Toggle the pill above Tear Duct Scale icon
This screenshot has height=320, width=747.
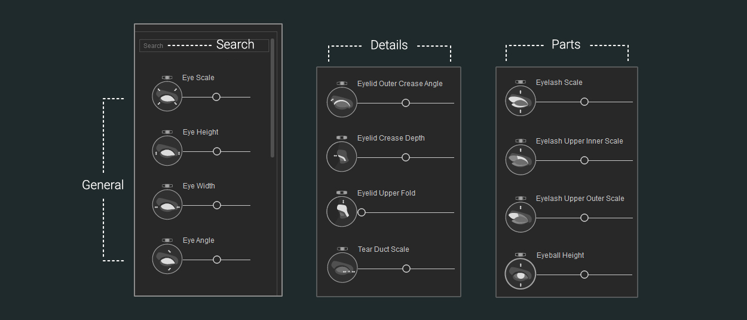(x=342, y=249)
